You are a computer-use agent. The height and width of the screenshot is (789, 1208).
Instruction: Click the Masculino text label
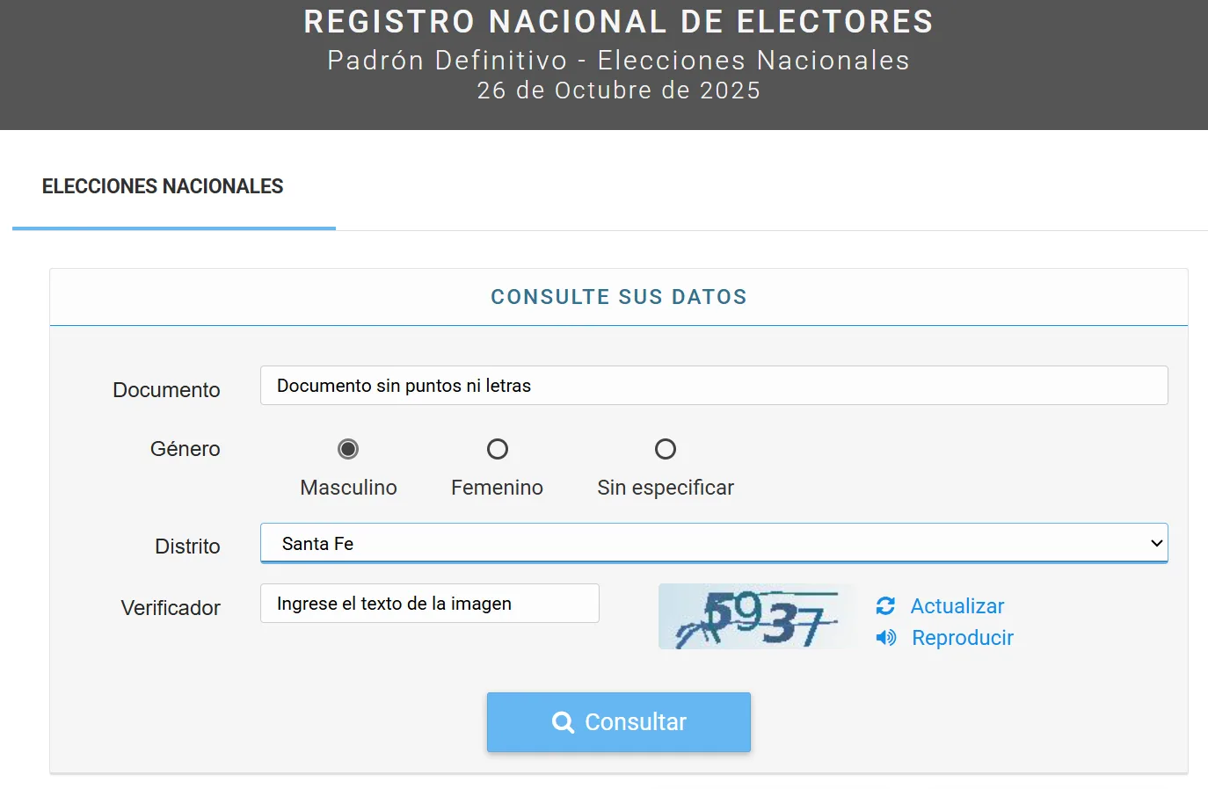tap(348, 488)
